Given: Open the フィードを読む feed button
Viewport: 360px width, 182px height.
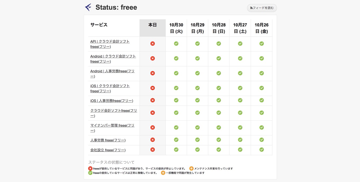Looking at the screenshot, I should (x=262, y=8).
